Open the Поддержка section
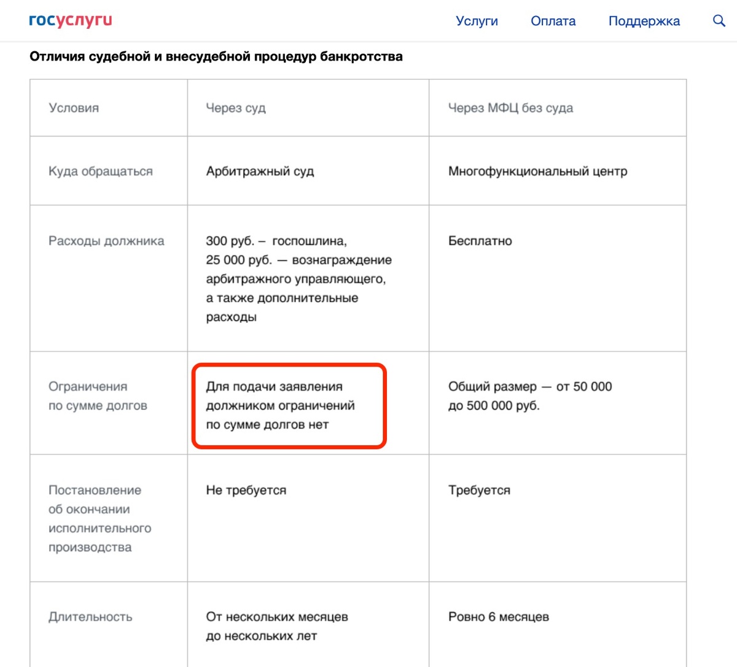Viewport: 737px width, 667px height. [x=644, y=20]
